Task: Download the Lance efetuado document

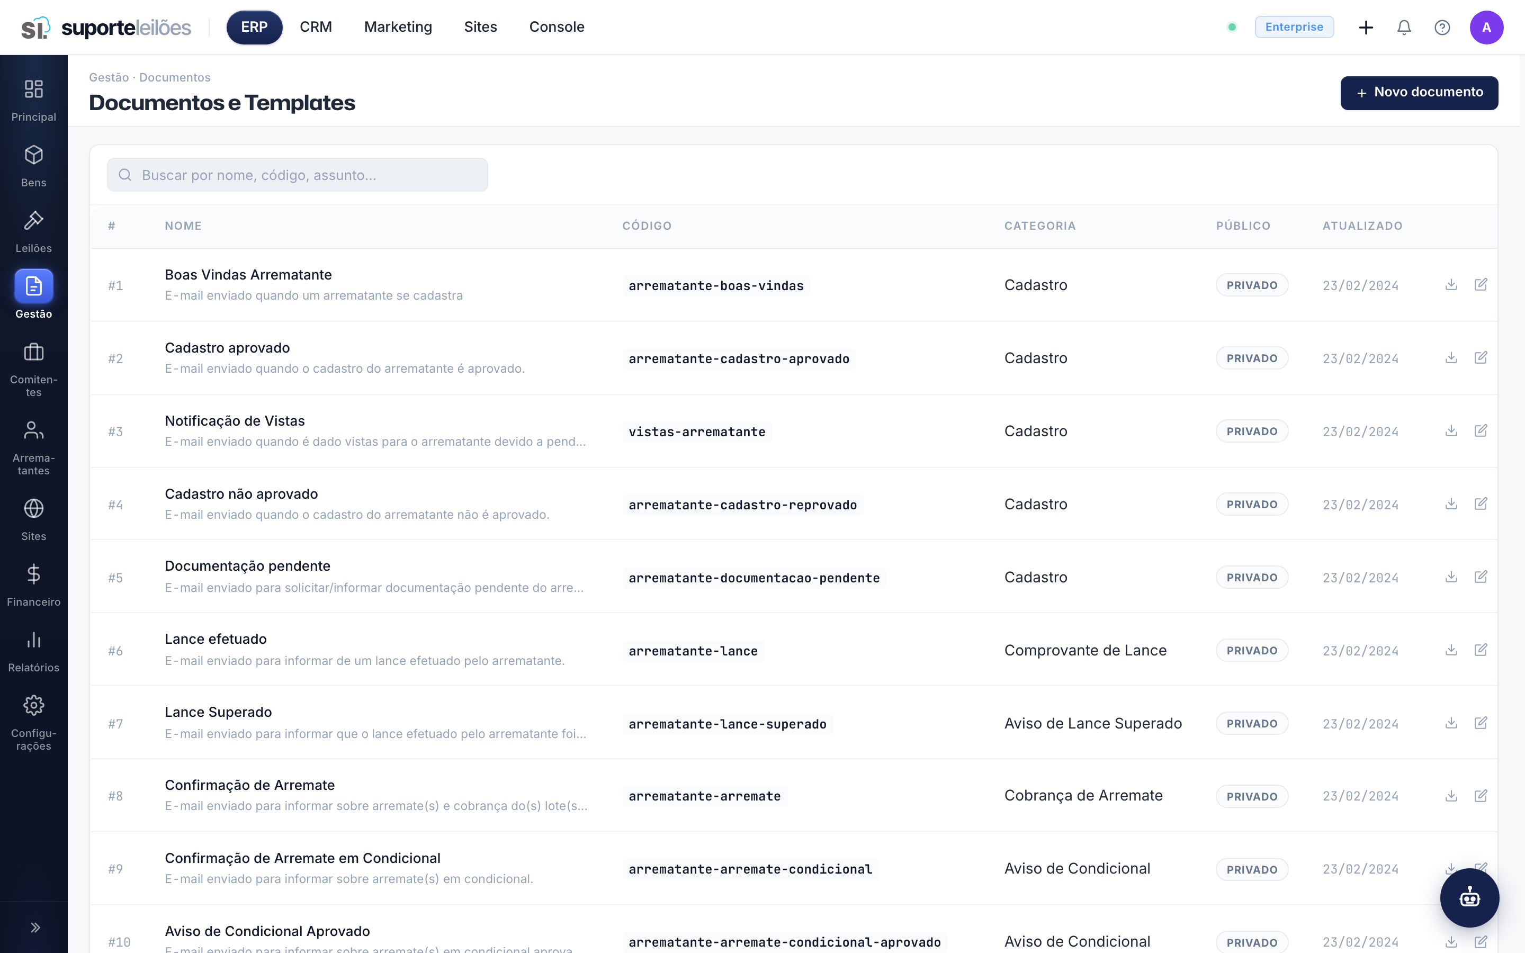Action: (x=1451, y=650)
